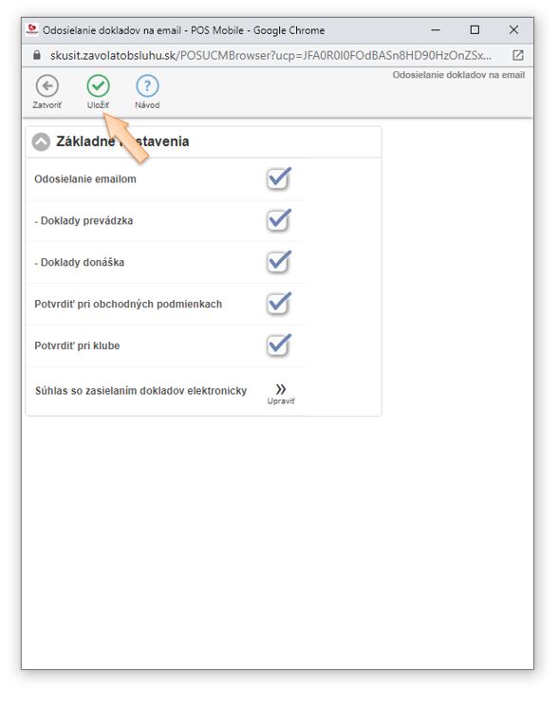This screenshot has height=709, width=558.
Task: Select the Súhlas so zasielaním dokladov elektronicky row
Action: 165,392
